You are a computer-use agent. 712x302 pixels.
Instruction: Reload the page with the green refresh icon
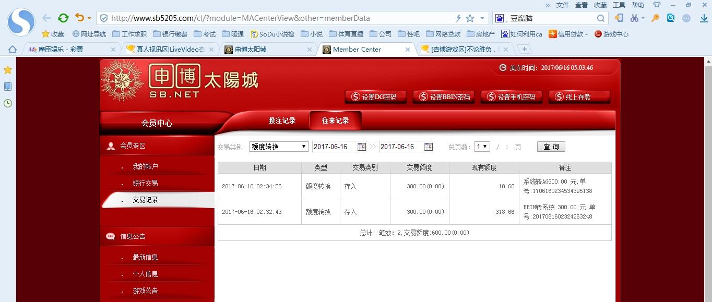pyautogui.click(x=63, y=18)
